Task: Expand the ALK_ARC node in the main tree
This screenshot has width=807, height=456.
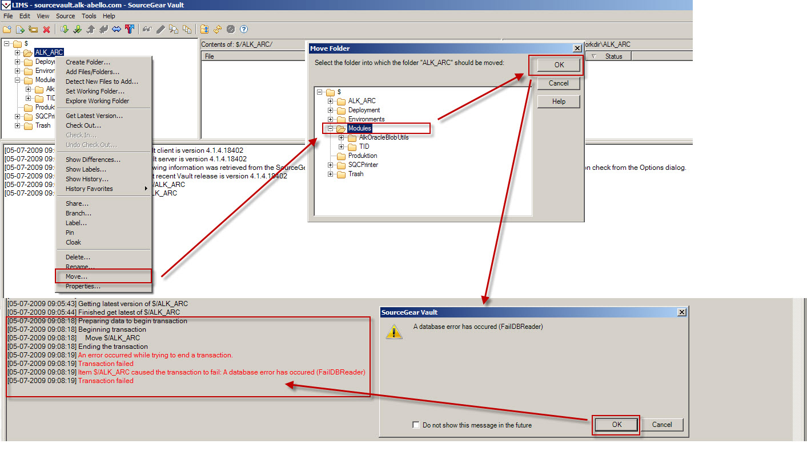Action: point(17,52)
